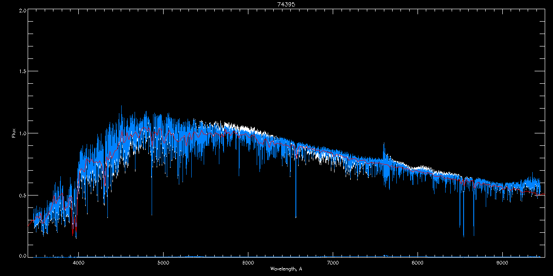Click the Flux y-axis label
553x276 pixels.
click(13, 133)
